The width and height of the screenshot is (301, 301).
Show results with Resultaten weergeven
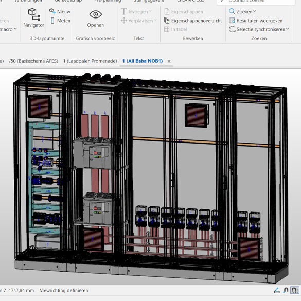coord(256,21)
